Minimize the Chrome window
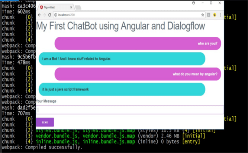Image resolution: width=248 pixels, height=153 pixels. [x=203, y=3]
